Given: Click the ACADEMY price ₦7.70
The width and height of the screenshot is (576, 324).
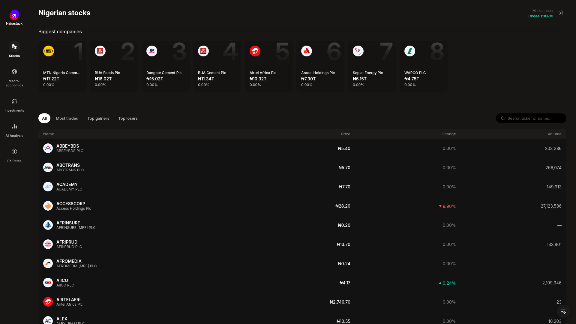Looking at the screenshot, I should (345, 187).
